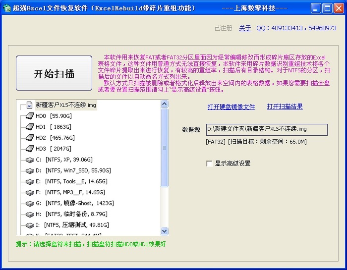Screen dimensions: 347x270
Task: Click the hard disk icon for HD3
Action: tap(29, 149)
